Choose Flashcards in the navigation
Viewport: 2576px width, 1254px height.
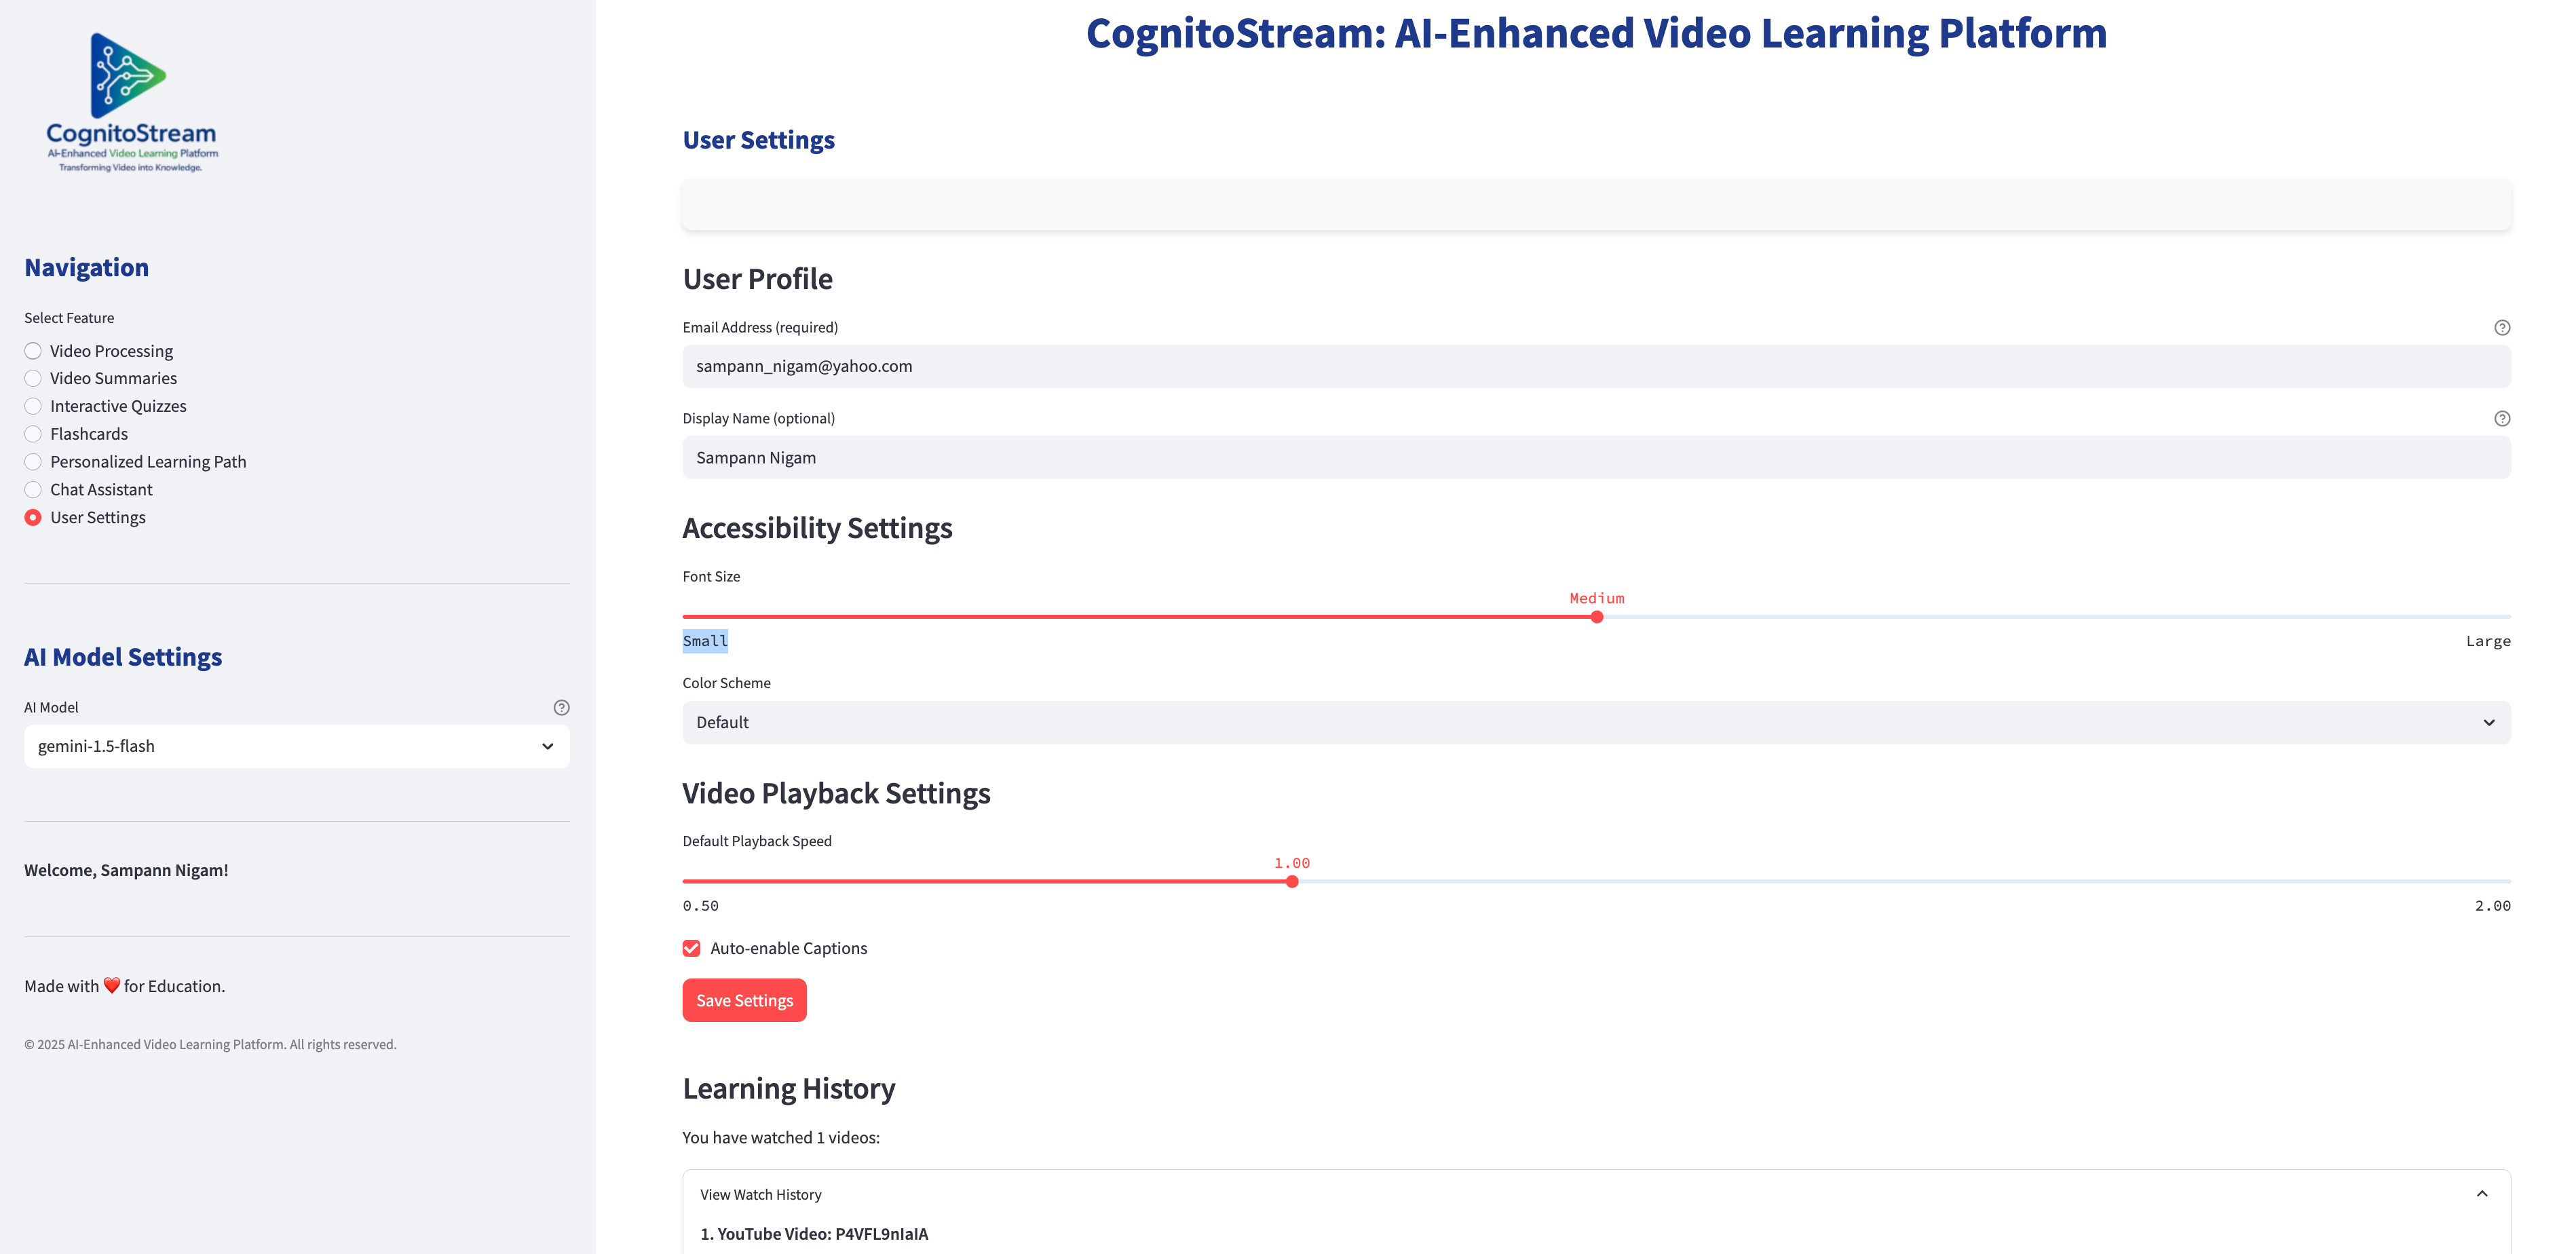point(34,435)
